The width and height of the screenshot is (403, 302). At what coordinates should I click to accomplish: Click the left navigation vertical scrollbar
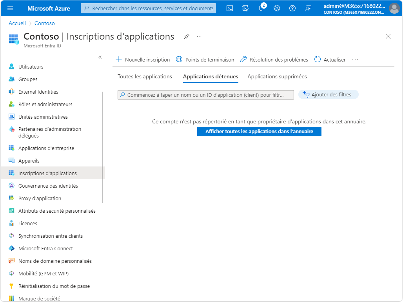pos(103,147)
